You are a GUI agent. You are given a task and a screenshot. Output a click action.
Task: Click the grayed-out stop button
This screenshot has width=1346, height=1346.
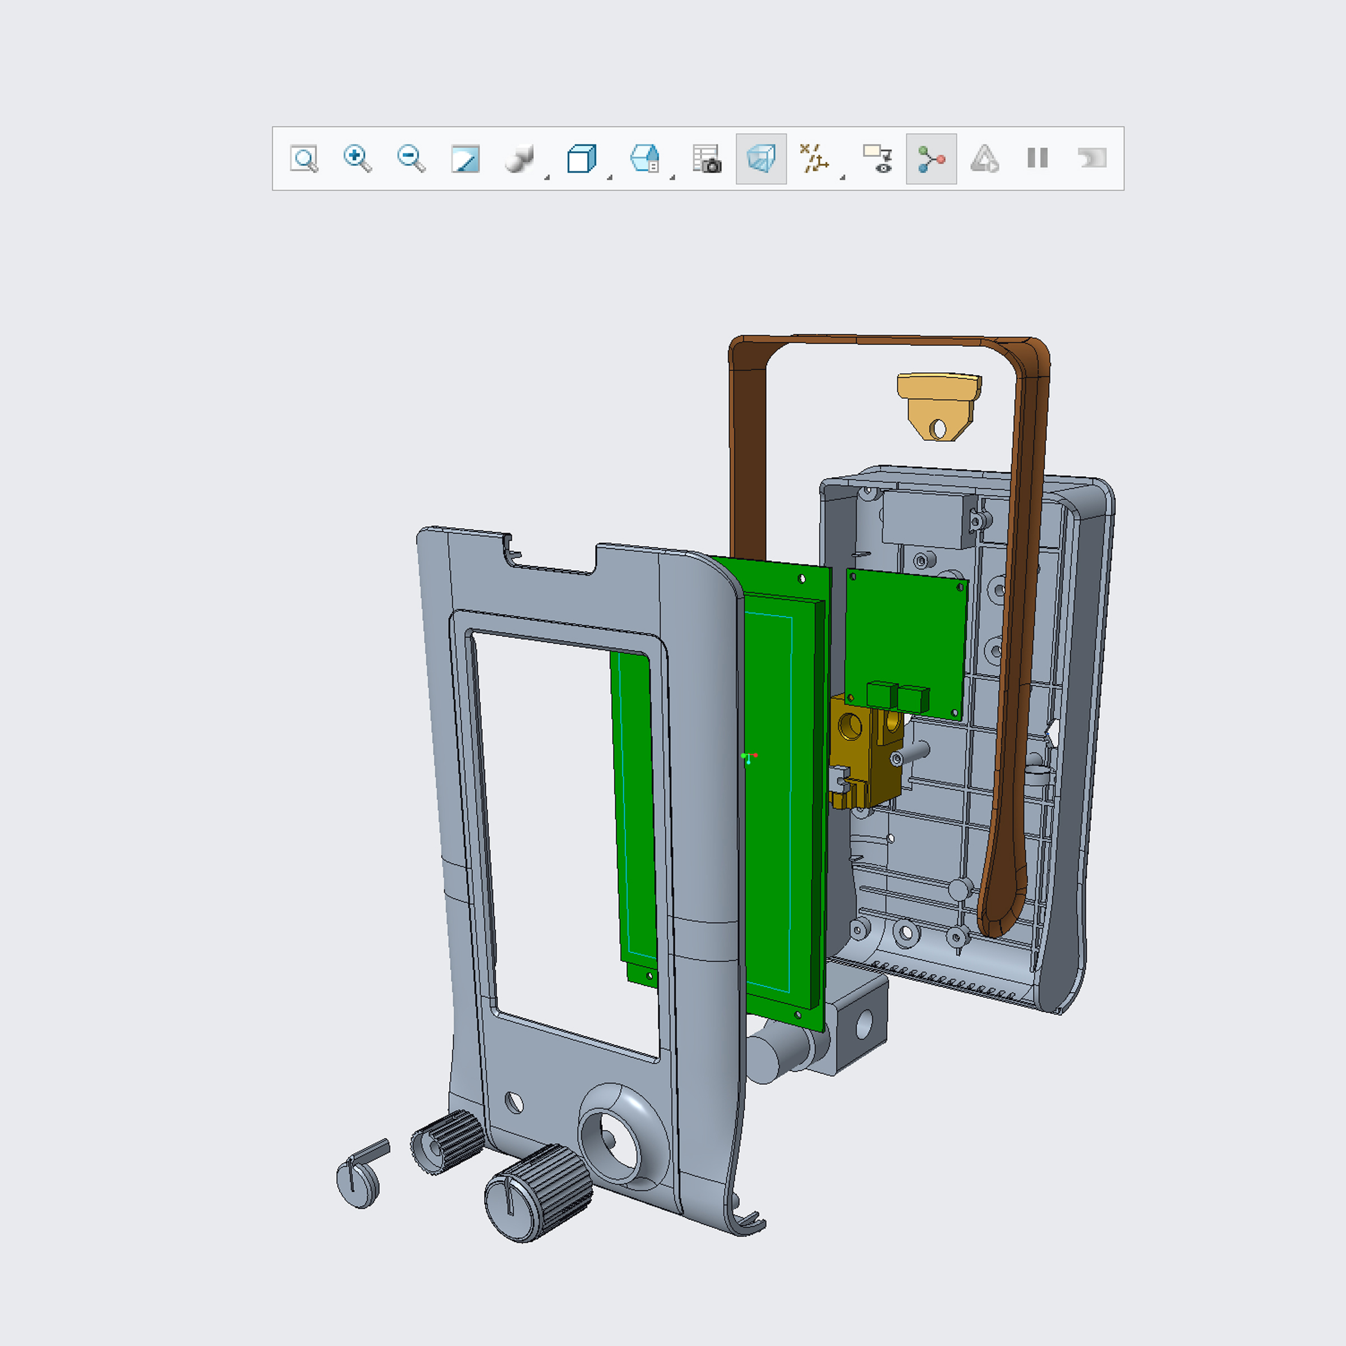pyautogui.click(x=1092, y=159)
